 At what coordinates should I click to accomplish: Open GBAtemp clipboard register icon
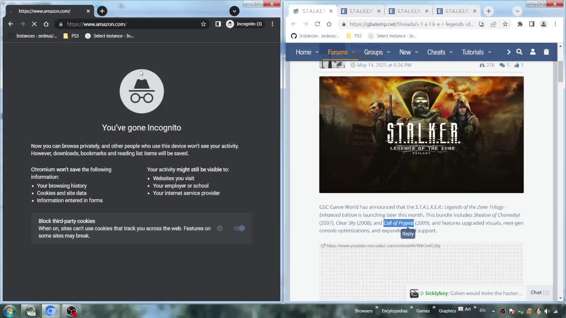click(546, 52)
